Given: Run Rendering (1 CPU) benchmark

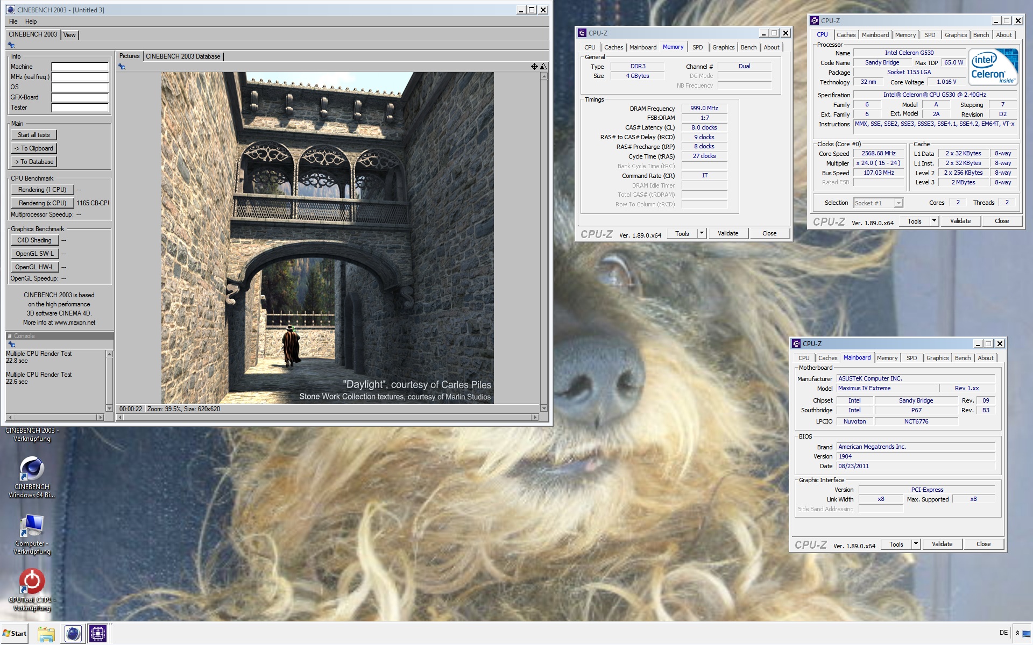Looking at the screenshot, I should pyautogui.click(x=42, y=190).
